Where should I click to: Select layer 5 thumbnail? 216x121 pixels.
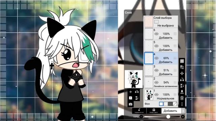[149, 46]
